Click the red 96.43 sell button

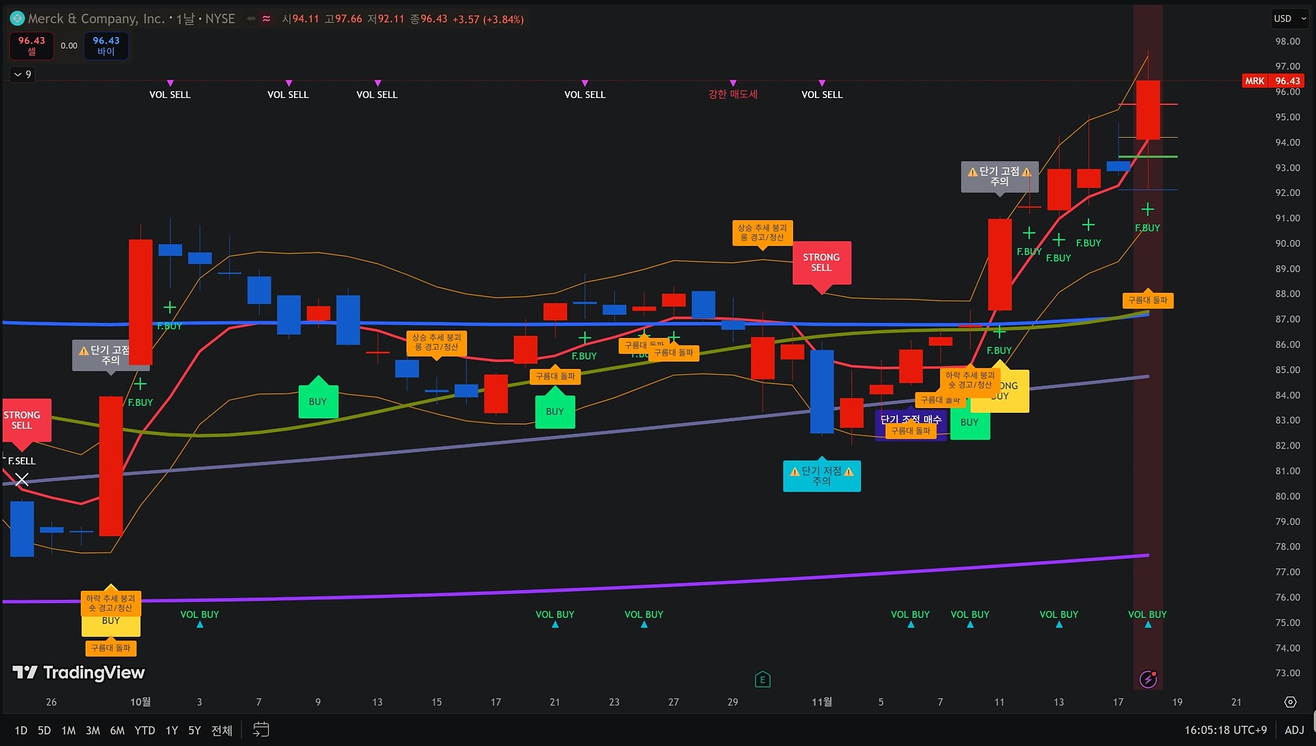click(32, 45)
